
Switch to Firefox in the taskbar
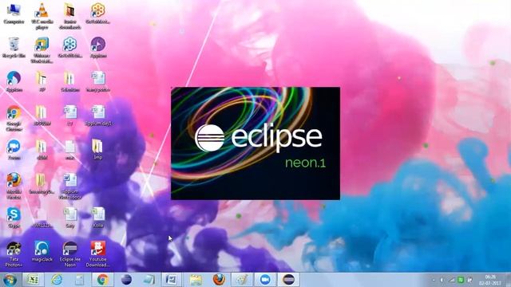point(219,280)
